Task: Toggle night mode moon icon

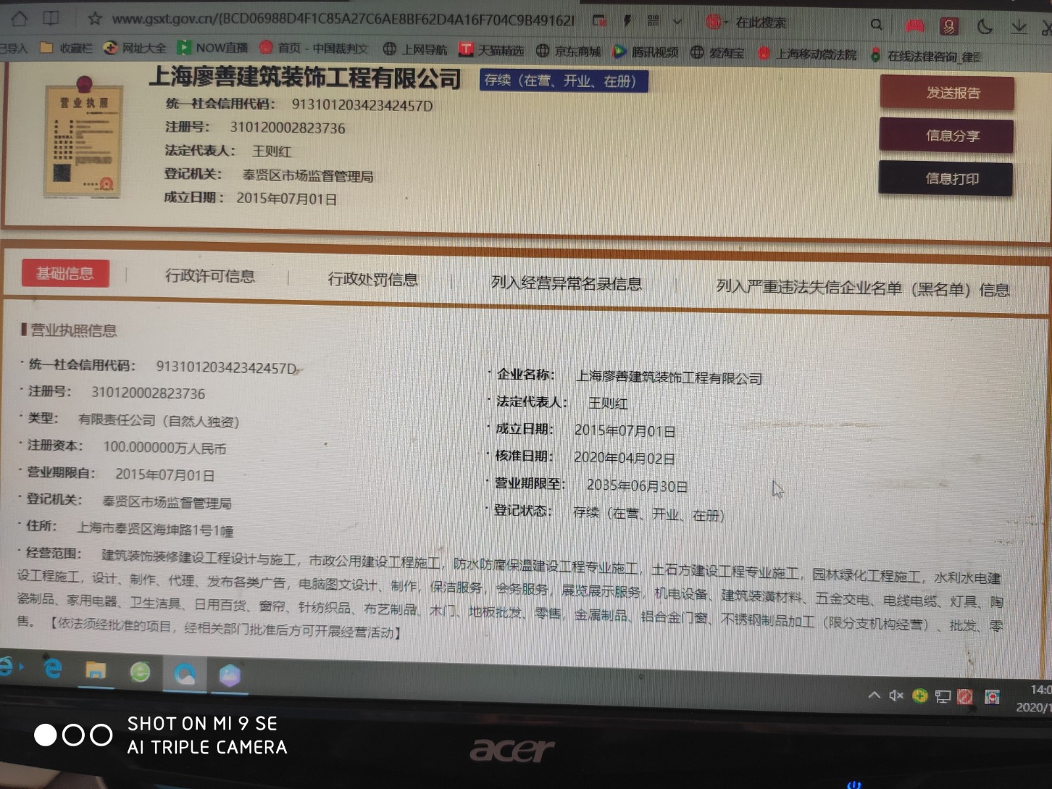Action: (984, 27)
